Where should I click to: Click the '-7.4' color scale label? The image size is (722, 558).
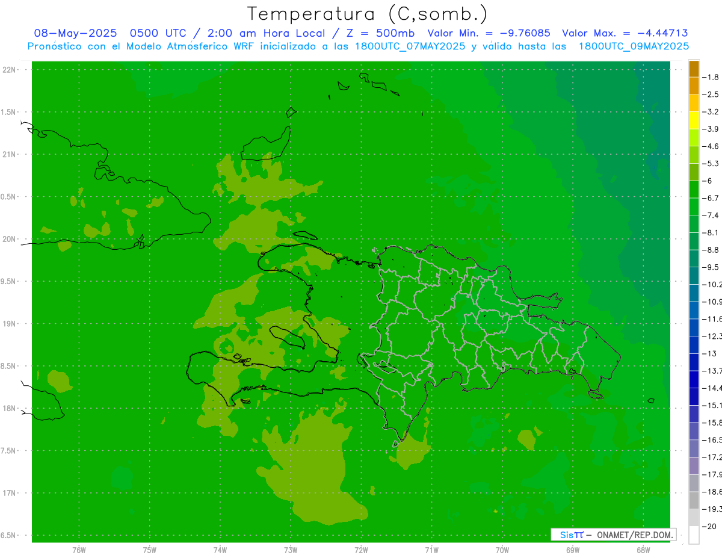pos(711,215)
